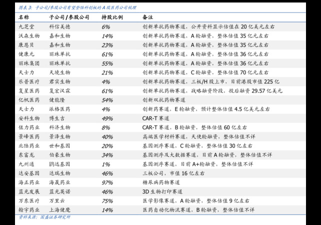Click the '54%' shareholding cell
The height and width of the screenshot is (225, 321).
pos(107,100)
